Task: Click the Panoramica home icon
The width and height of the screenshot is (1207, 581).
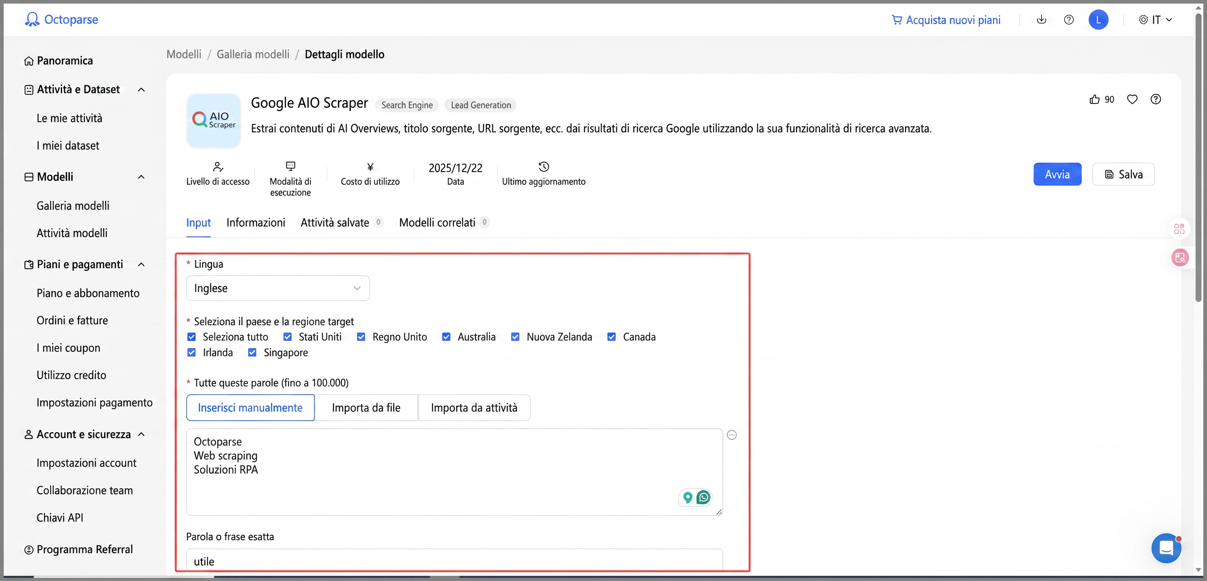Action: coord(29,61)
